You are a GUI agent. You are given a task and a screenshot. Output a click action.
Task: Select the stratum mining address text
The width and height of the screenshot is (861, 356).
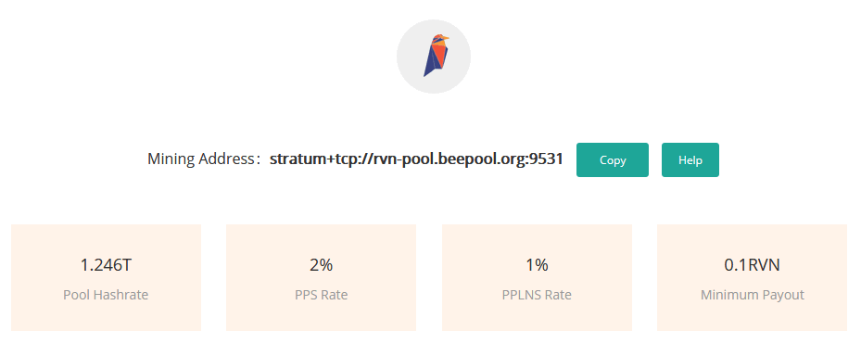pos(416,159)
